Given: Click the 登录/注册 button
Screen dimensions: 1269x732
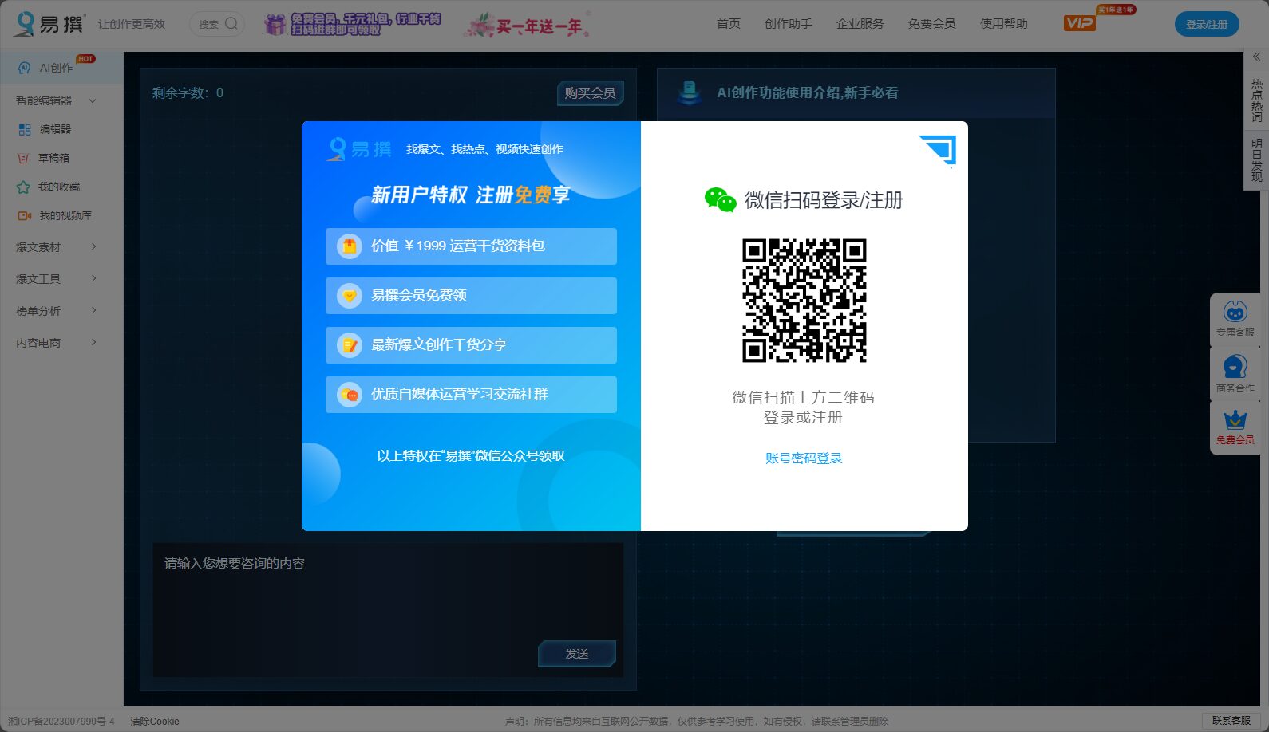Looking at the screenshot, I should pyautogui.click(x=1206, y=24).
